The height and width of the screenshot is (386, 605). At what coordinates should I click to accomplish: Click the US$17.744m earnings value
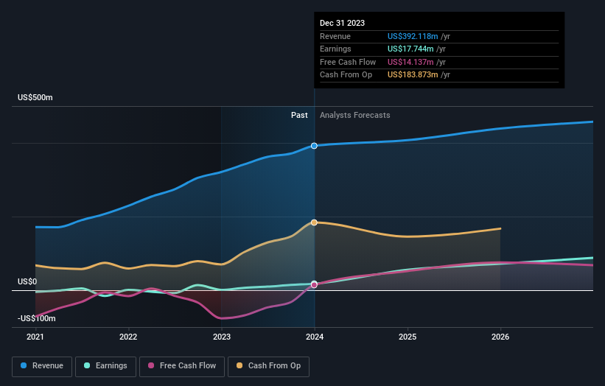click(x=410, y=49)
